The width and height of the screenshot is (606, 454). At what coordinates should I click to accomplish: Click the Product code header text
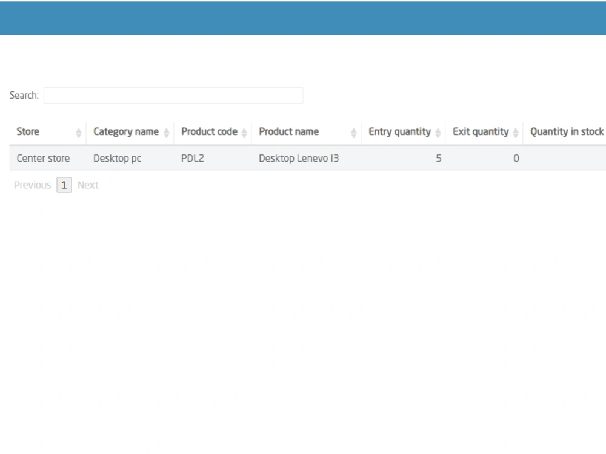point(210,131)
